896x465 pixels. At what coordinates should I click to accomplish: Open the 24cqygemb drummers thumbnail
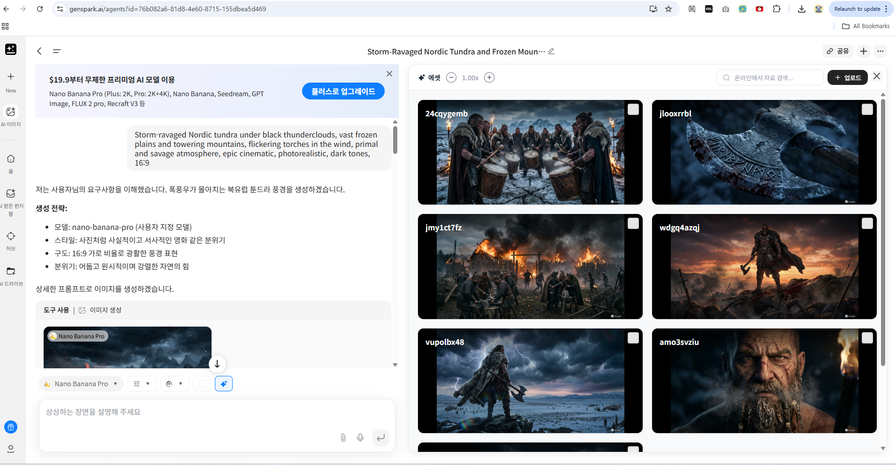[530, 152]
